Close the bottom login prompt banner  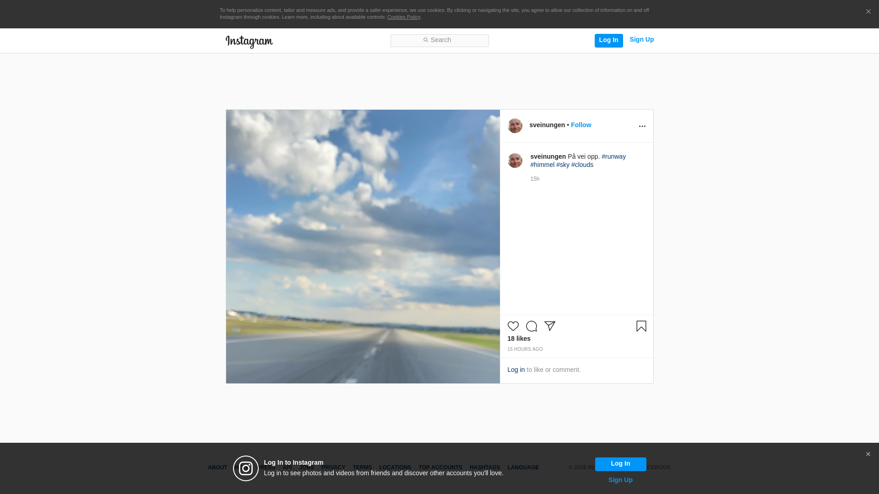(868, 454)
